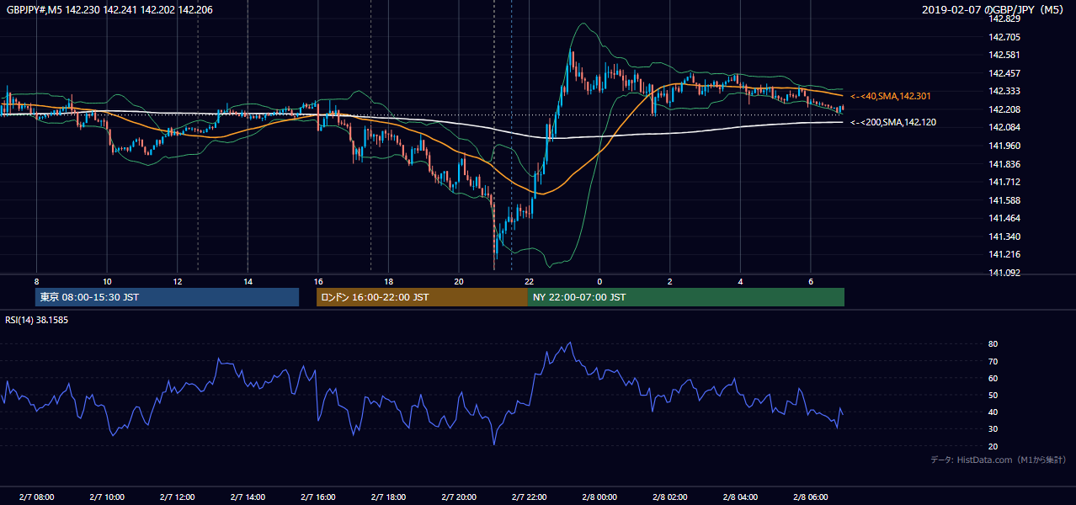Click hour label 22 under the price chart
Viewport: 1076px width, 505px height.
(x=529, y=281)
